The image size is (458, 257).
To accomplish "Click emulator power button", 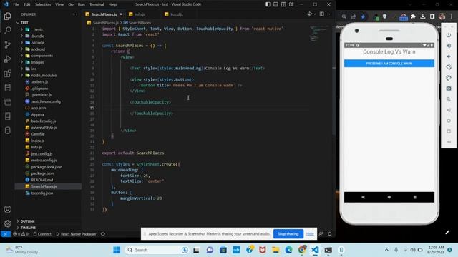I will pyautogui.click(x=449, y=35).
